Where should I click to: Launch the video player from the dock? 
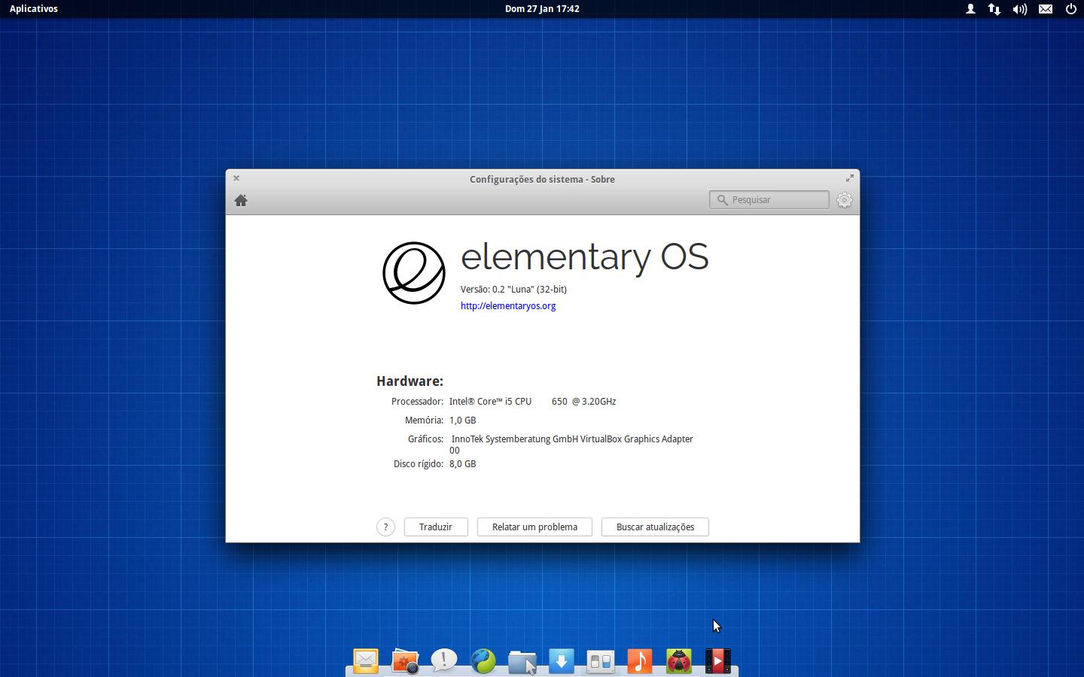point(717,660)
